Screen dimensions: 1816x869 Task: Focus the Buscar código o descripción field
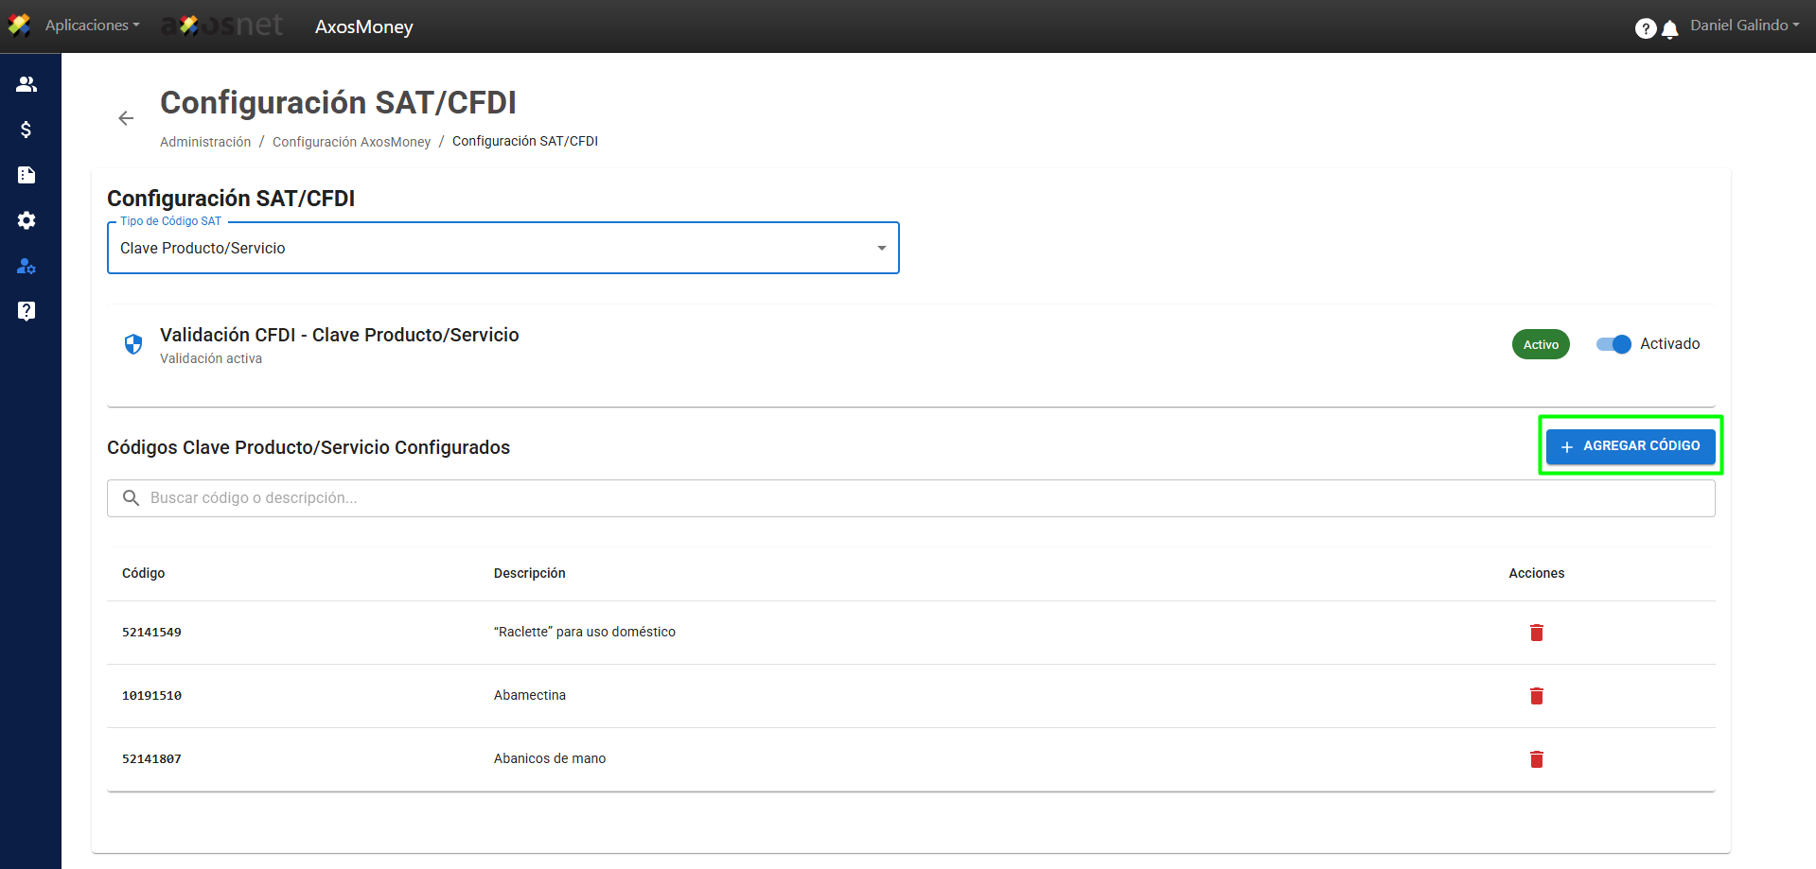click(908, 498)
